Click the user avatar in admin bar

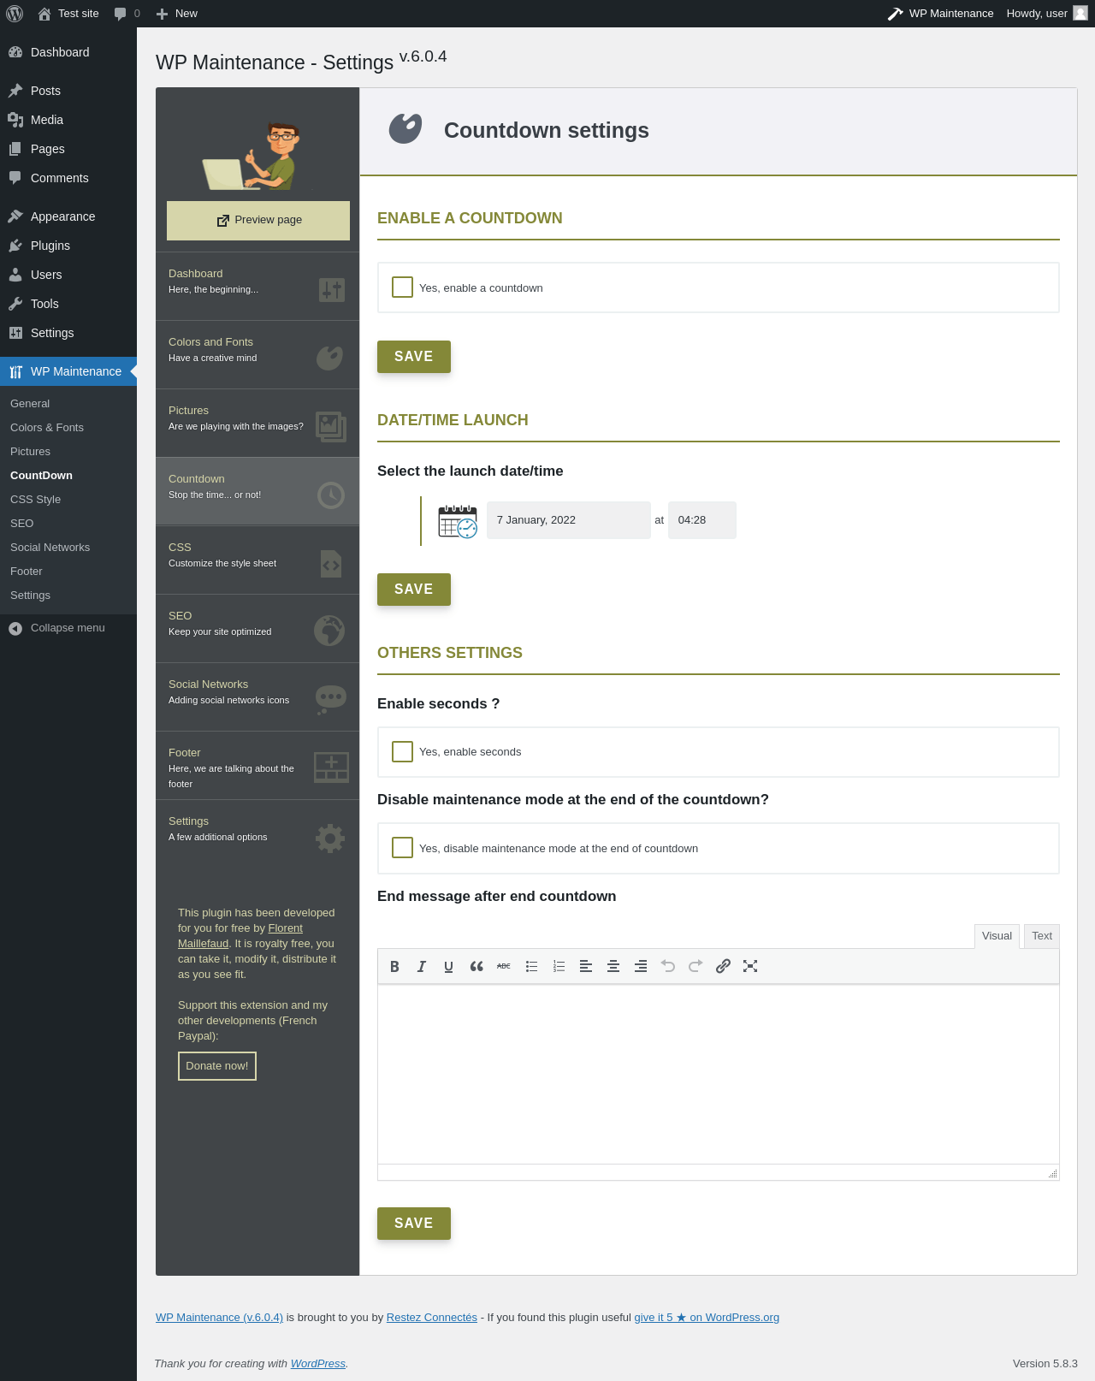coord(1080,13)
